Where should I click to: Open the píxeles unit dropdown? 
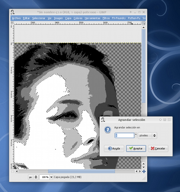tap(147, 136)
